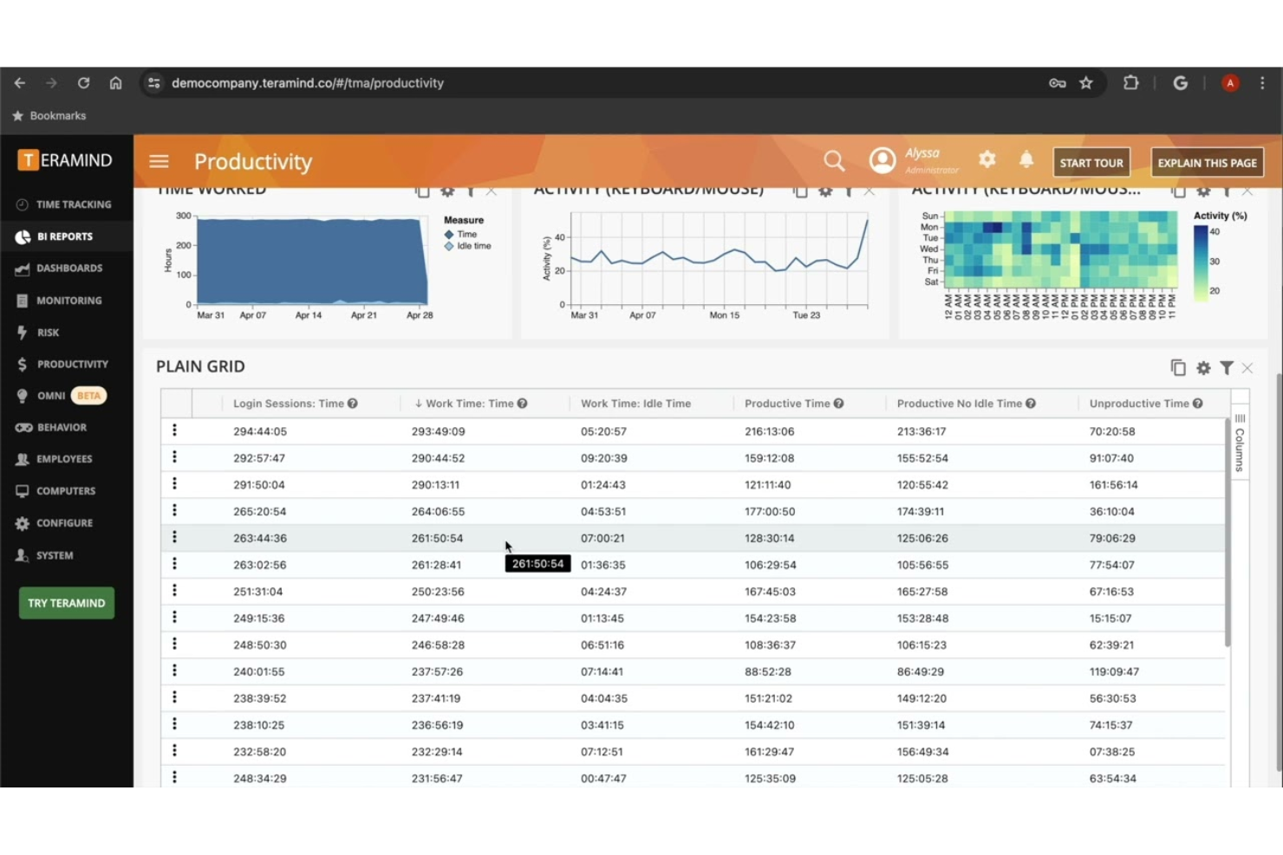The height and width of the screenshot is (855, 1283).
Task: Click the Activity (%) color legend gradient
Action: coord(1200,260)
